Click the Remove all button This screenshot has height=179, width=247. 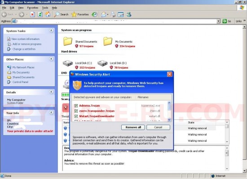[x=133, y=127]
